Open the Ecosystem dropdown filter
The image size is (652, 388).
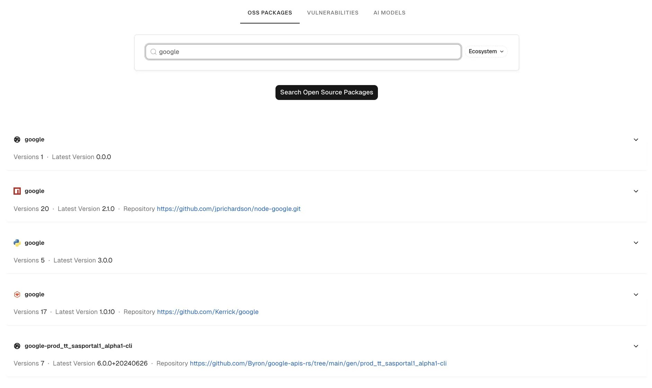(x=486, y=52)
